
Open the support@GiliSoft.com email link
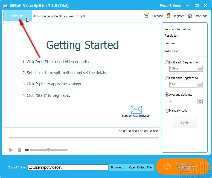click(136, 116)
